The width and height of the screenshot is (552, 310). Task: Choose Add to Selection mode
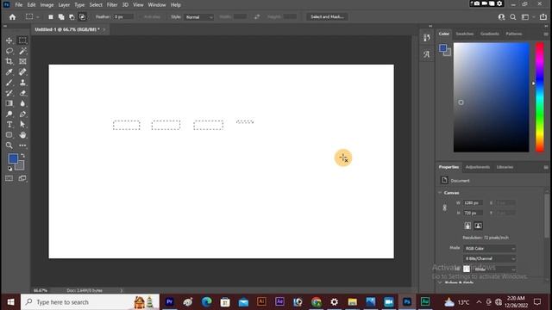tap(61, 17)
